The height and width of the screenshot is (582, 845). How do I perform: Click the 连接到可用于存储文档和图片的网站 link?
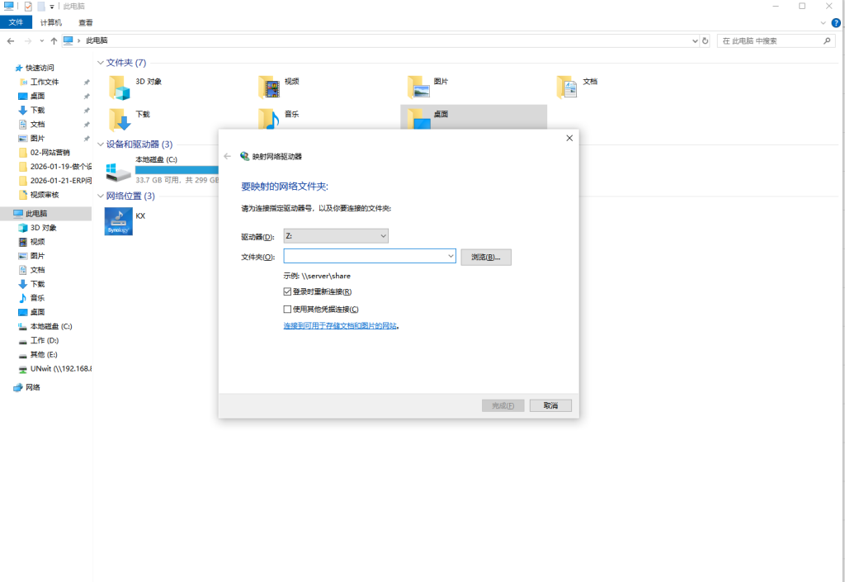point(341,326)
